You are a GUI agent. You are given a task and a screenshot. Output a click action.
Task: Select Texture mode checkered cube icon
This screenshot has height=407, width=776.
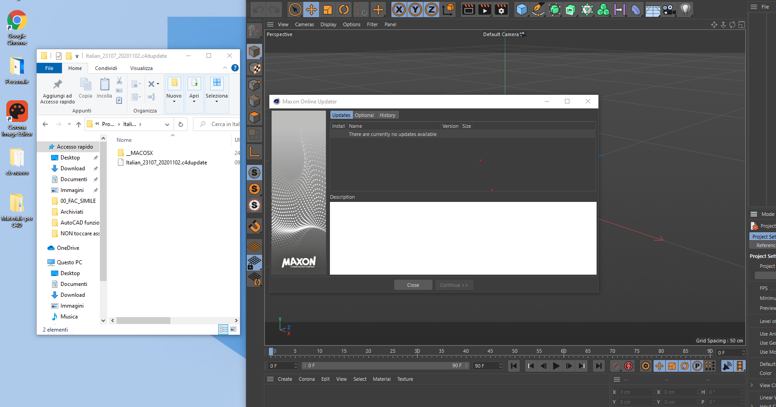pos(254,68)
